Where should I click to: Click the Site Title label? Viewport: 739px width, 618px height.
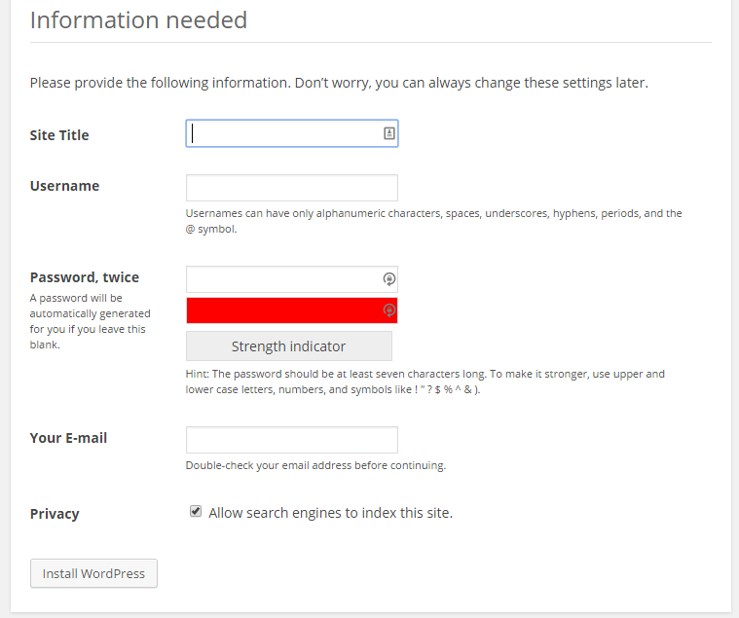point(59,135)
